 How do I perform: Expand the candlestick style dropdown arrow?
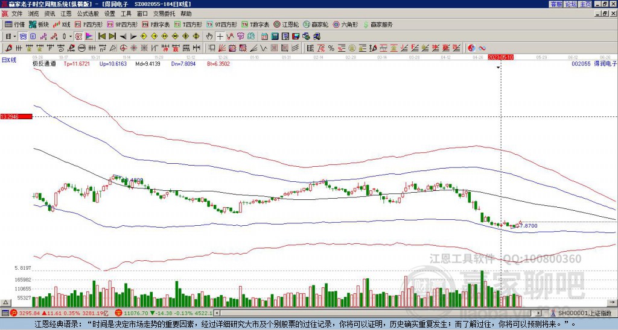click(71, 36)
